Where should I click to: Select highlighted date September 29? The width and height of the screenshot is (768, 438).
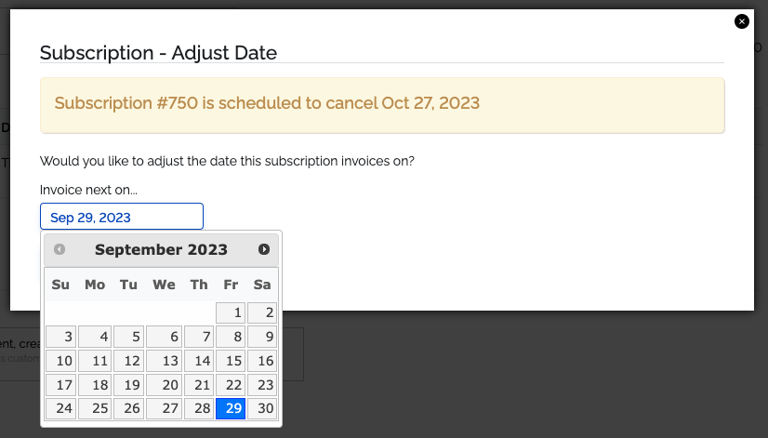[231, 408]
